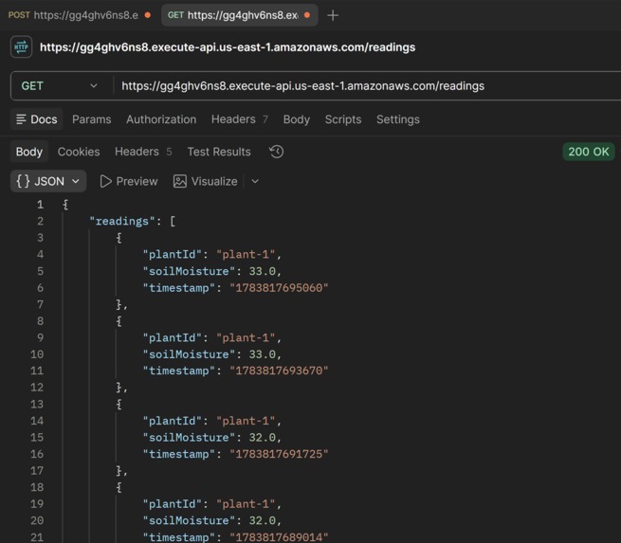Select the GET request tab

click(239, 15)
